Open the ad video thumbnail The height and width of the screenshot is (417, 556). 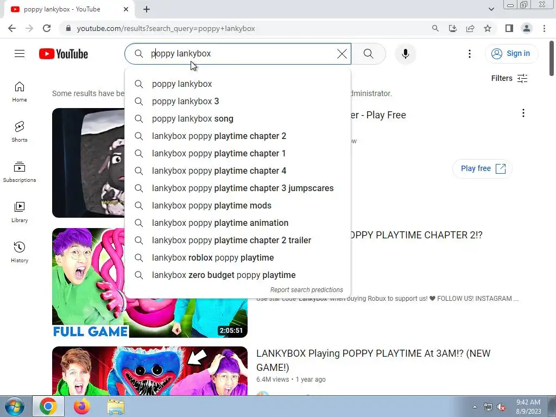pyautogui.click(x=89, y=163)
